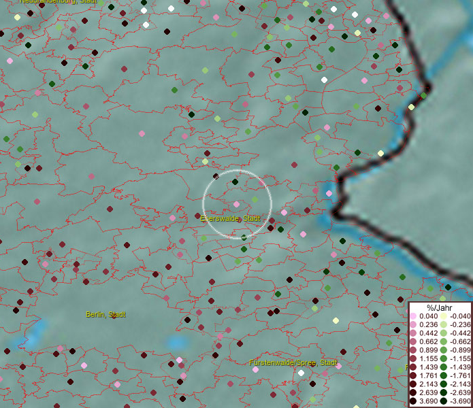Click the 'Fürstenwalde/Spree, Stadt' map label
473x408 pixels.
coord(293,362)
